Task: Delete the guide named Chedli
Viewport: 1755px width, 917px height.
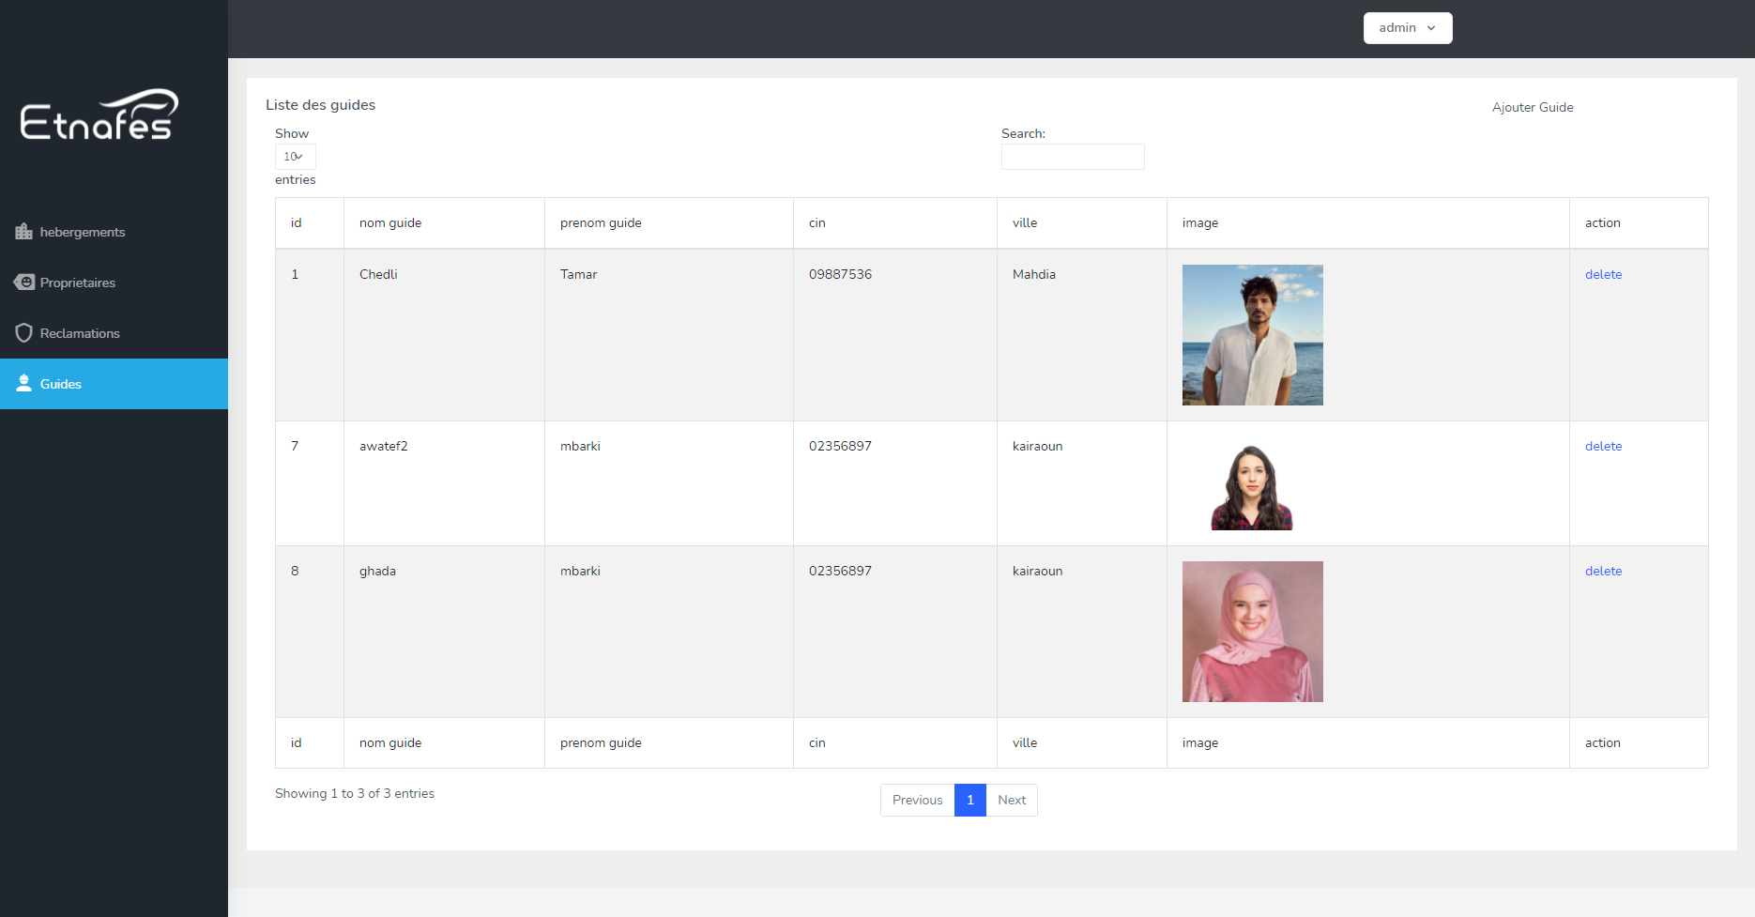Action: [1603, 274]
